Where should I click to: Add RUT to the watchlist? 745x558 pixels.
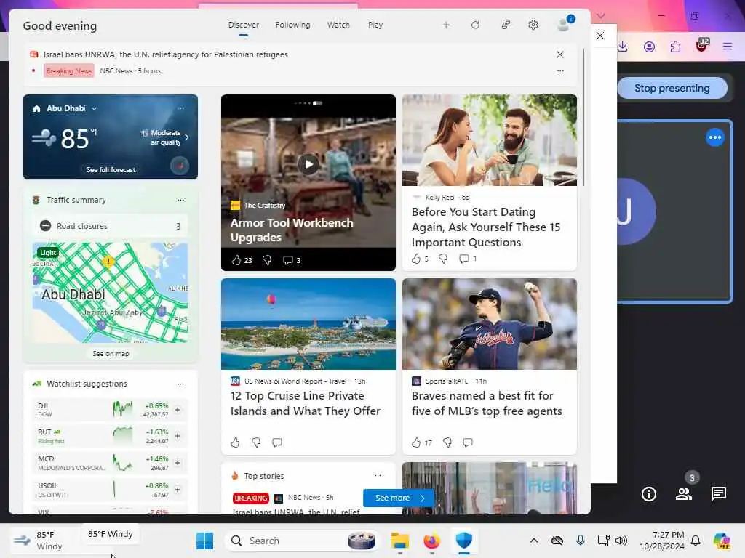point(178,436)
